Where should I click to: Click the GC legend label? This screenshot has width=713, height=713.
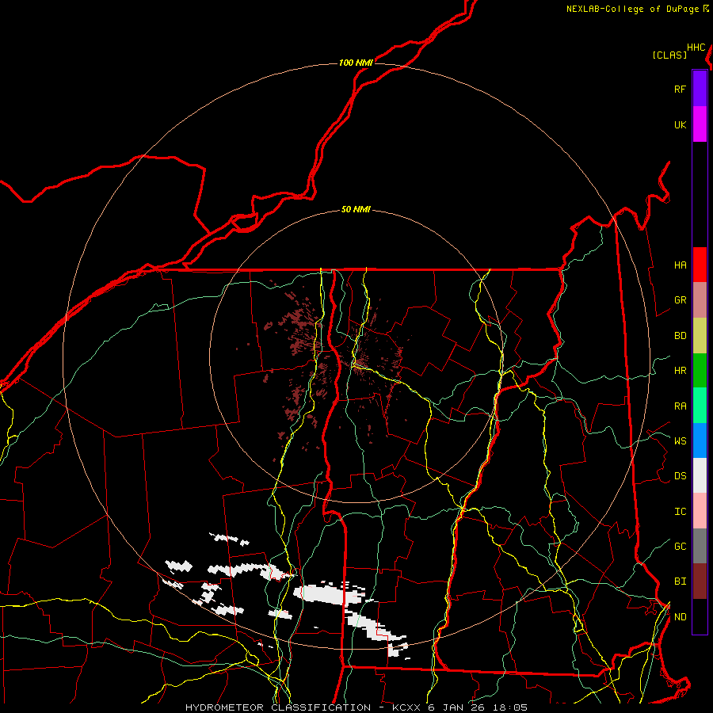click(x=680, y=547)
